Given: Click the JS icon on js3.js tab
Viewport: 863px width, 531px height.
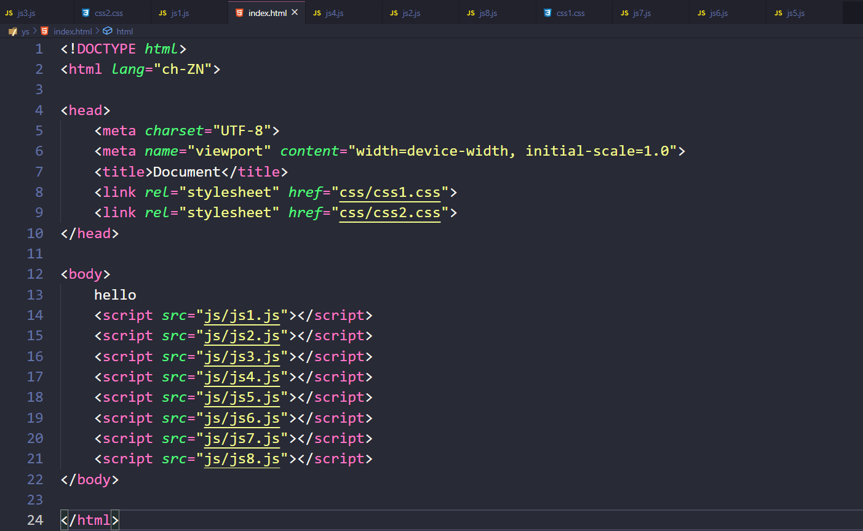Looking at the screenshot, I should point(9,13).
